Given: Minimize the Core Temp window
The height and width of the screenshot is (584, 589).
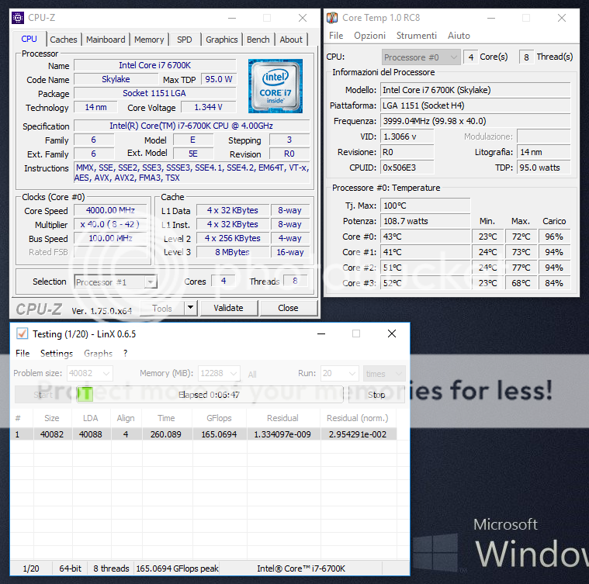Looking at the screenshot, I should pos(488,18).
